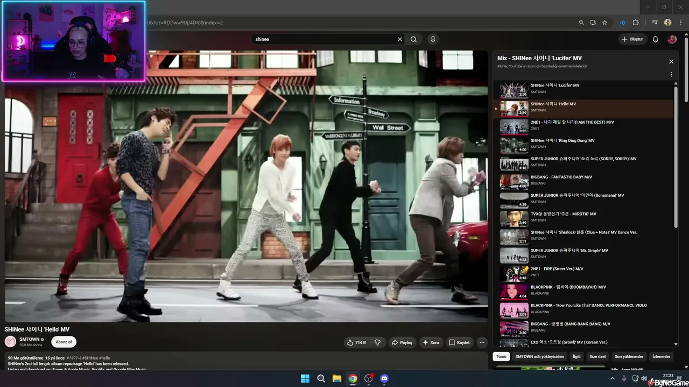Open OBS Studio from the taskbar
Screen dimensions: 689x387
[x=368, y=378]
